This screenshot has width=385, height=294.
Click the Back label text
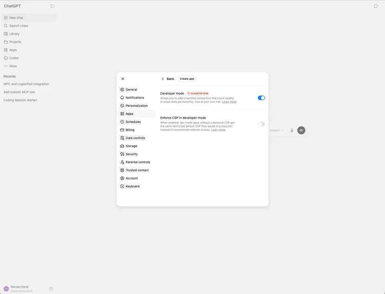(x=170, y=79)
